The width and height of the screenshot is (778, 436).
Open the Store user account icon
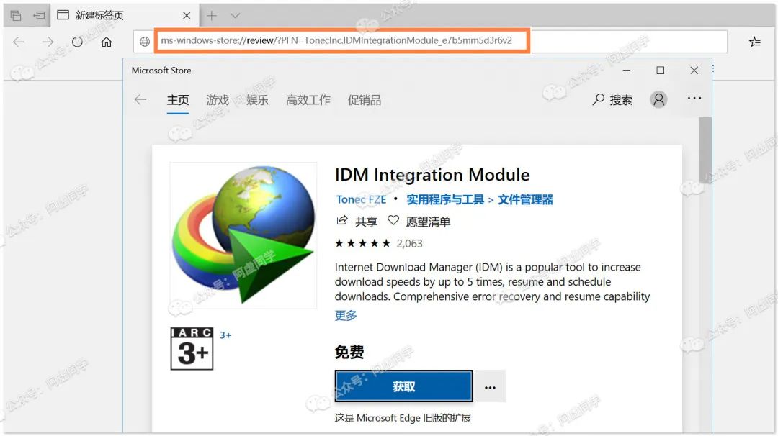[x=658, y=99]
